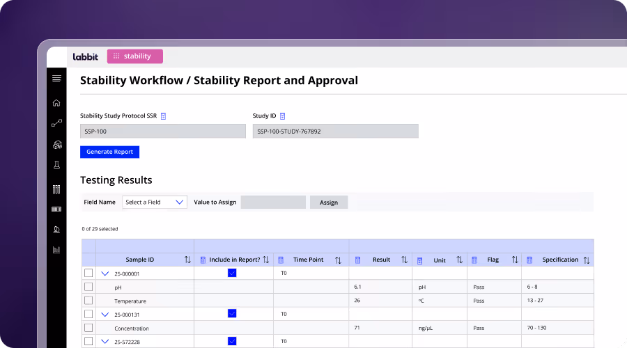Go to Home via the sidebar house icon
This screenshot has height=348, width=627.
pyautogui.click(x=56, y=103)
